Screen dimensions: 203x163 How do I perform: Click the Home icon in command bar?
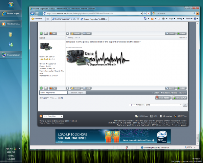point(145,19)
